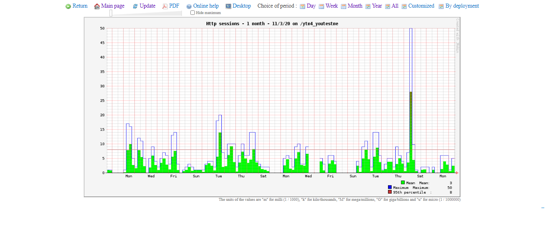
Task: Open the Customized period text link
Action: [x=421, y=6]
